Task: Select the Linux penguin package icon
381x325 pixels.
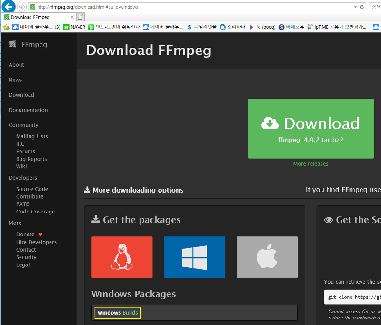Action: (x=122, y=257)
